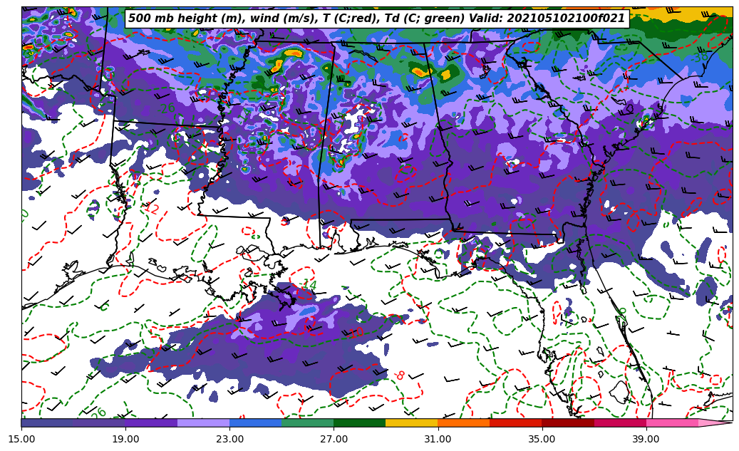739x451 pixels.
Task: Click the 19.00 colorbar tick label
Action: click(126, 439)
